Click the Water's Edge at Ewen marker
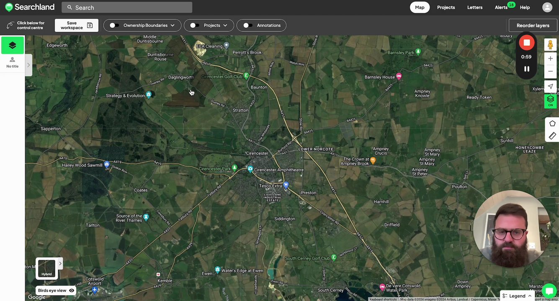The width and height of the screenshot is (559, 301). click(x=217, y=270)
